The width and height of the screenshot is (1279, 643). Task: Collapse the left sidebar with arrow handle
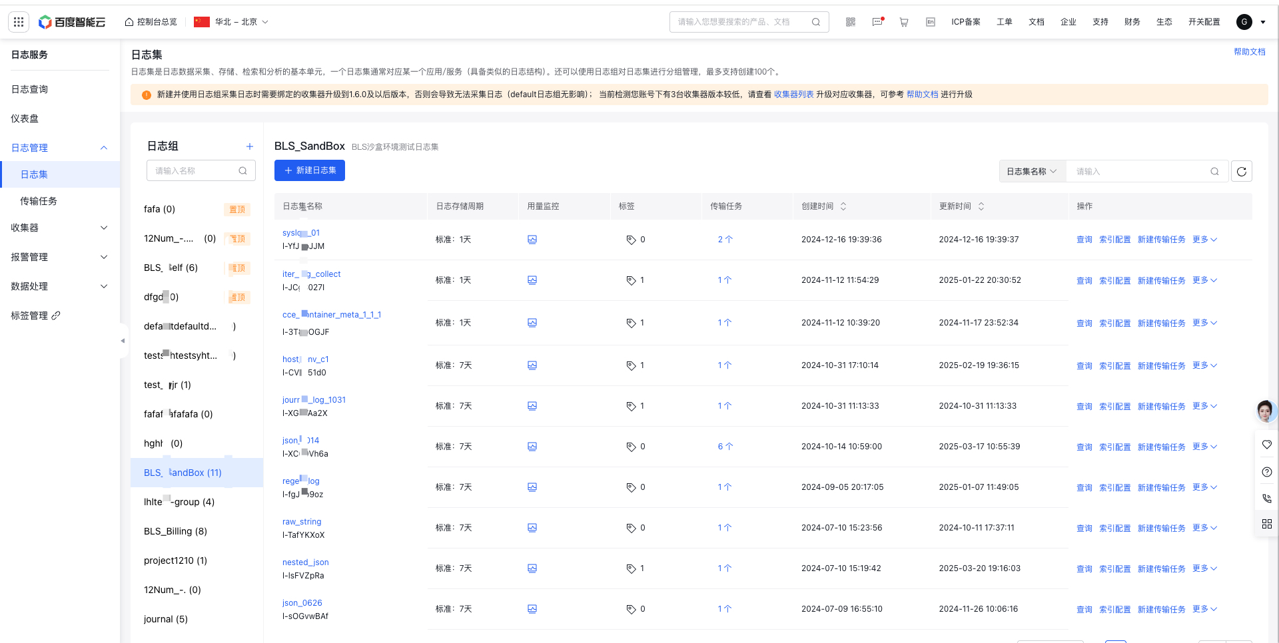point(123,341)
